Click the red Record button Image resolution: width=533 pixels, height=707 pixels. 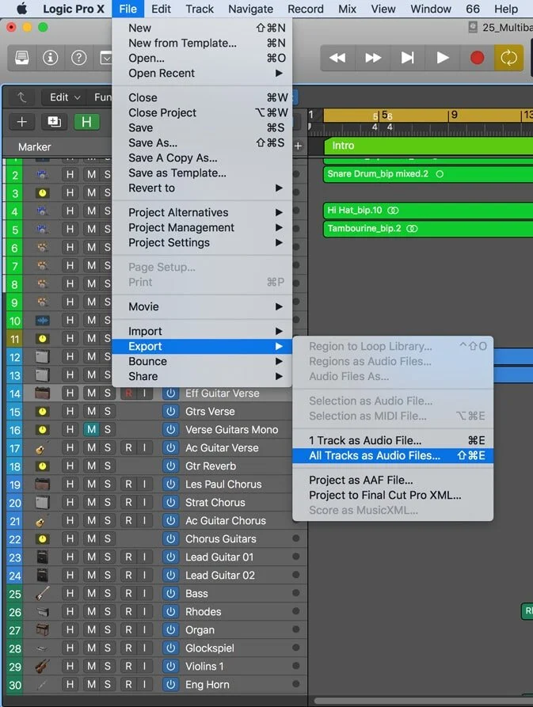tap(477, 58)
